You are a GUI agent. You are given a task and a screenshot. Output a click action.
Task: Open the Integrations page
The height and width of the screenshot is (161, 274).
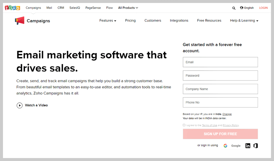(x=179, y=20)
